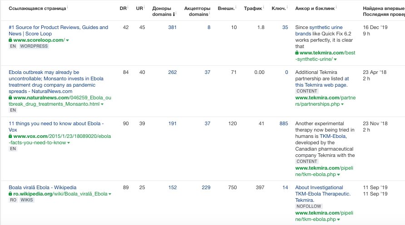Open donor domains count 381
This screenshot has height=225, width=405.
[172, 27]
